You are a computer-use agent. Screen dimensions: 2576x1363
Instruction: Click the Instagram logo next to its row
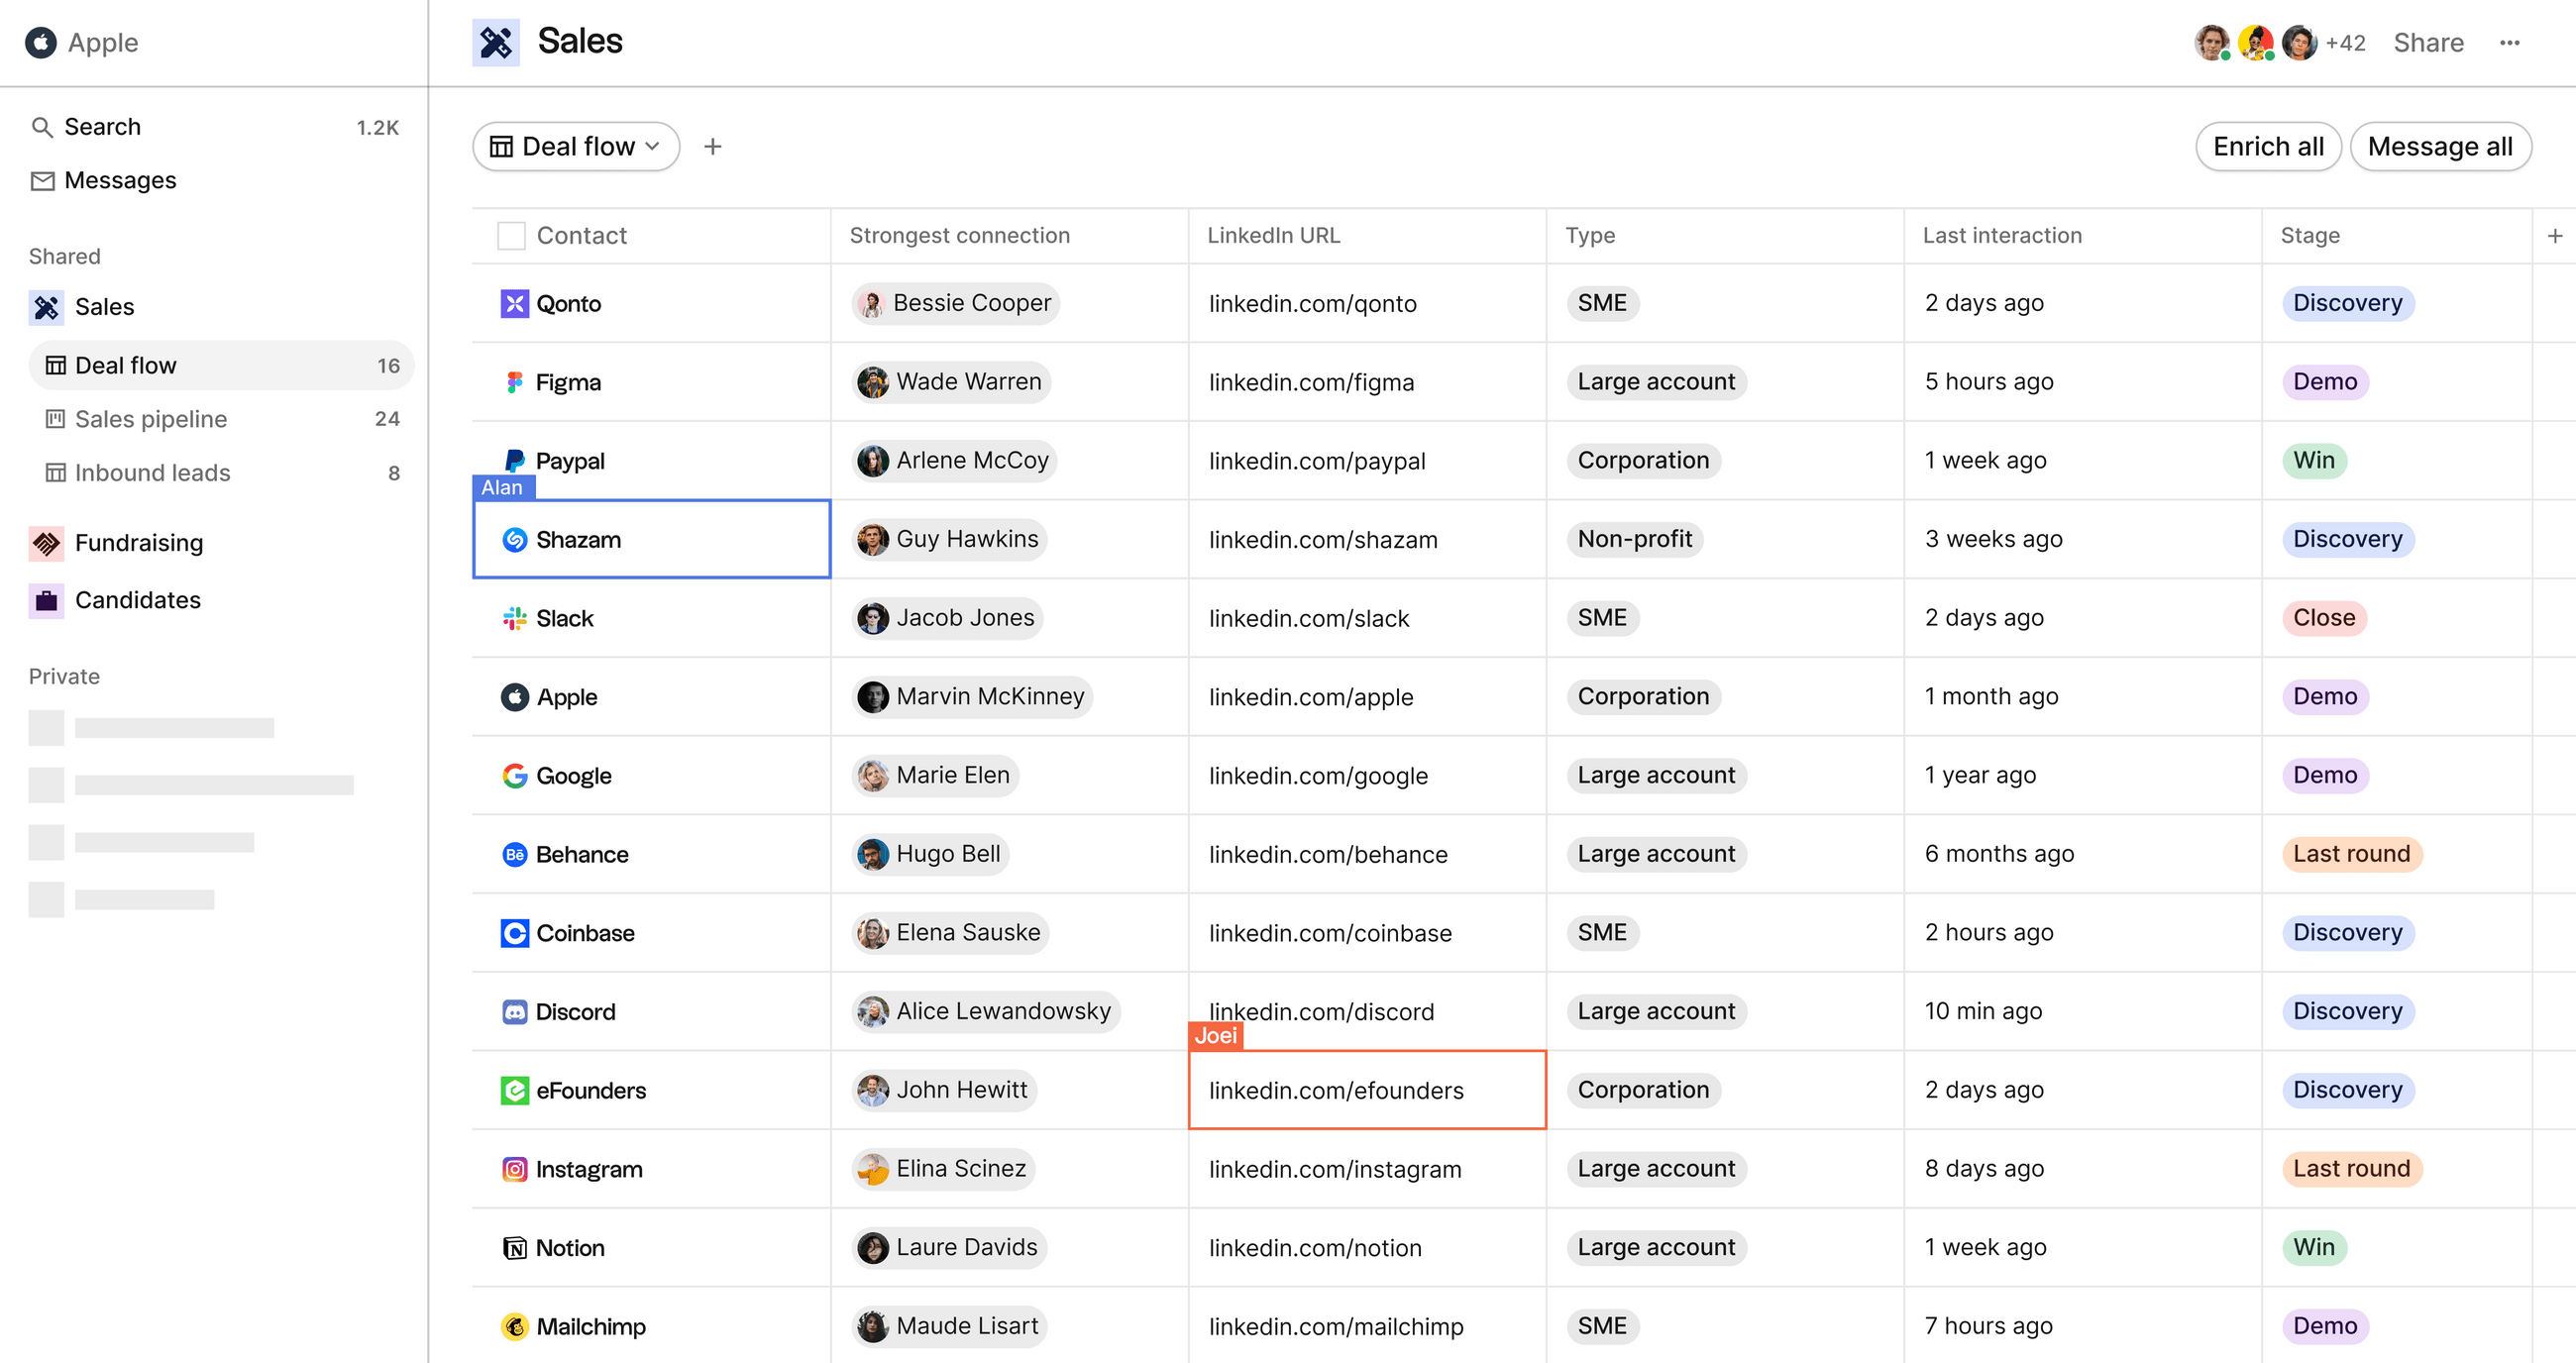(x=513, y=1168)
